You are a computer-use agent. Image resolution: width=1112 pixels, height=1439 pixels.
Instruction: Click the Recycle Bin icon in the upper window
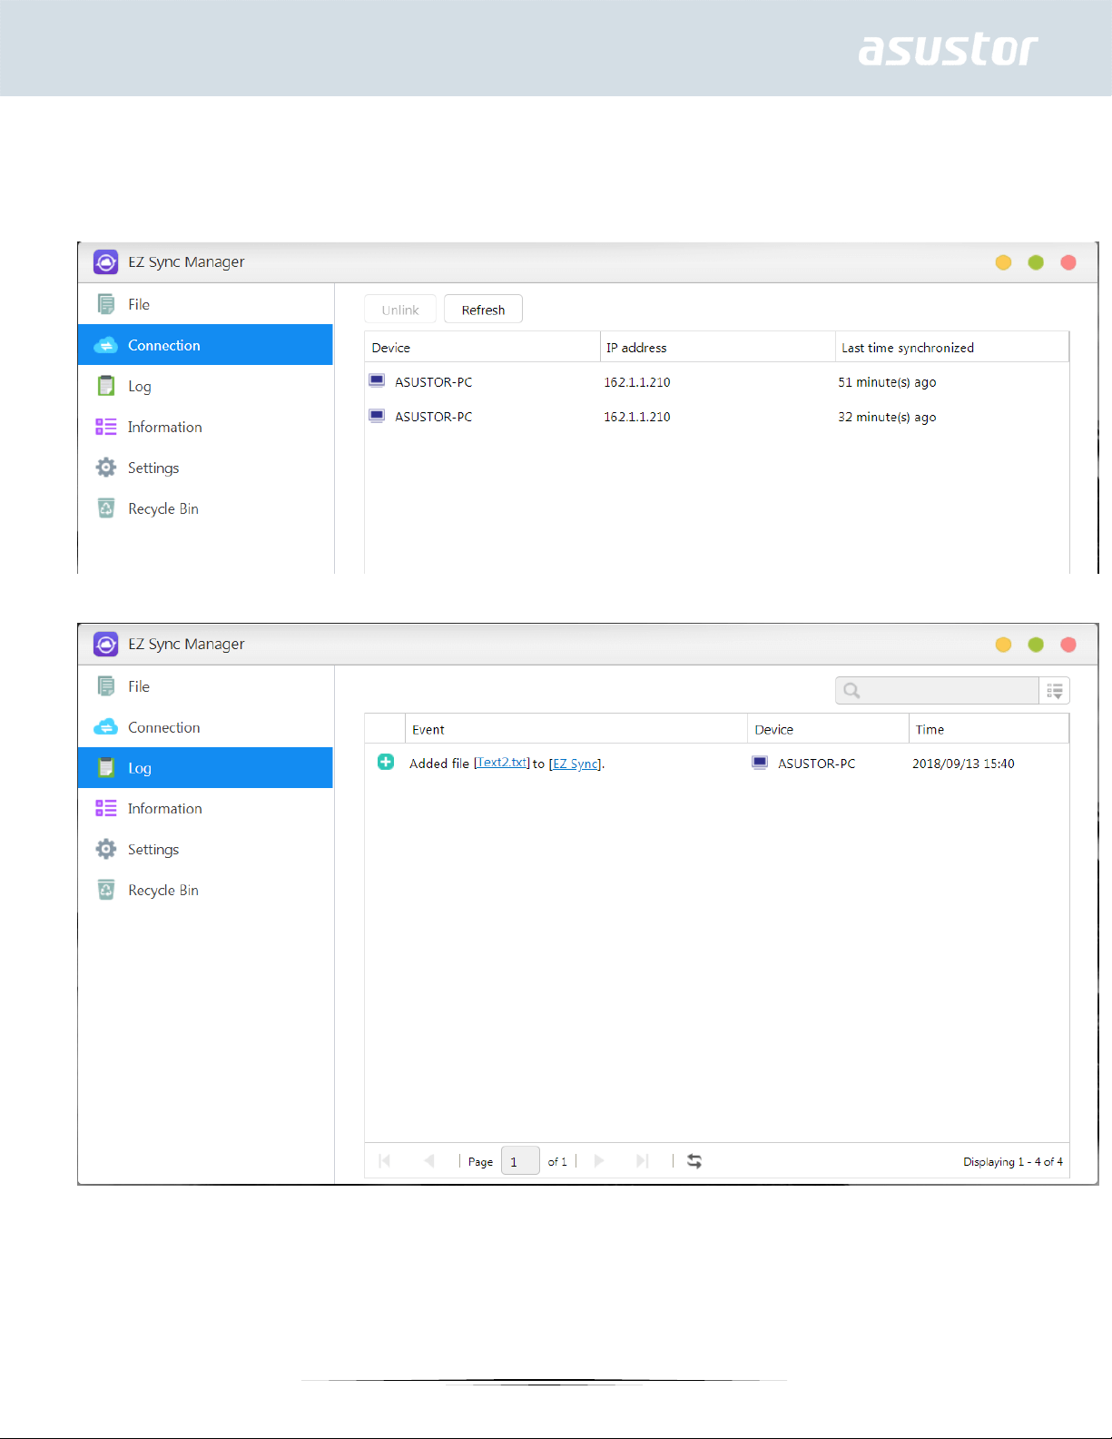coord(106,508)
